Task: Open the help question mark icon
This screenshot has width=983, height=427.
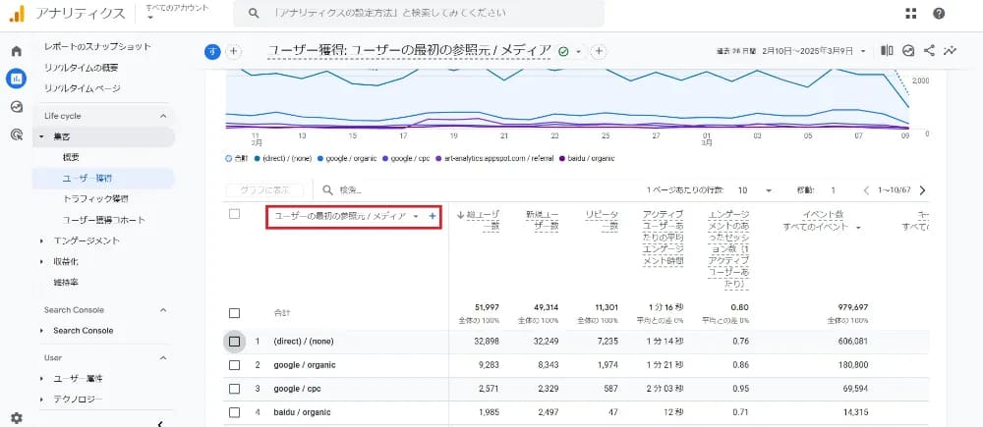Action: (939, 13)
